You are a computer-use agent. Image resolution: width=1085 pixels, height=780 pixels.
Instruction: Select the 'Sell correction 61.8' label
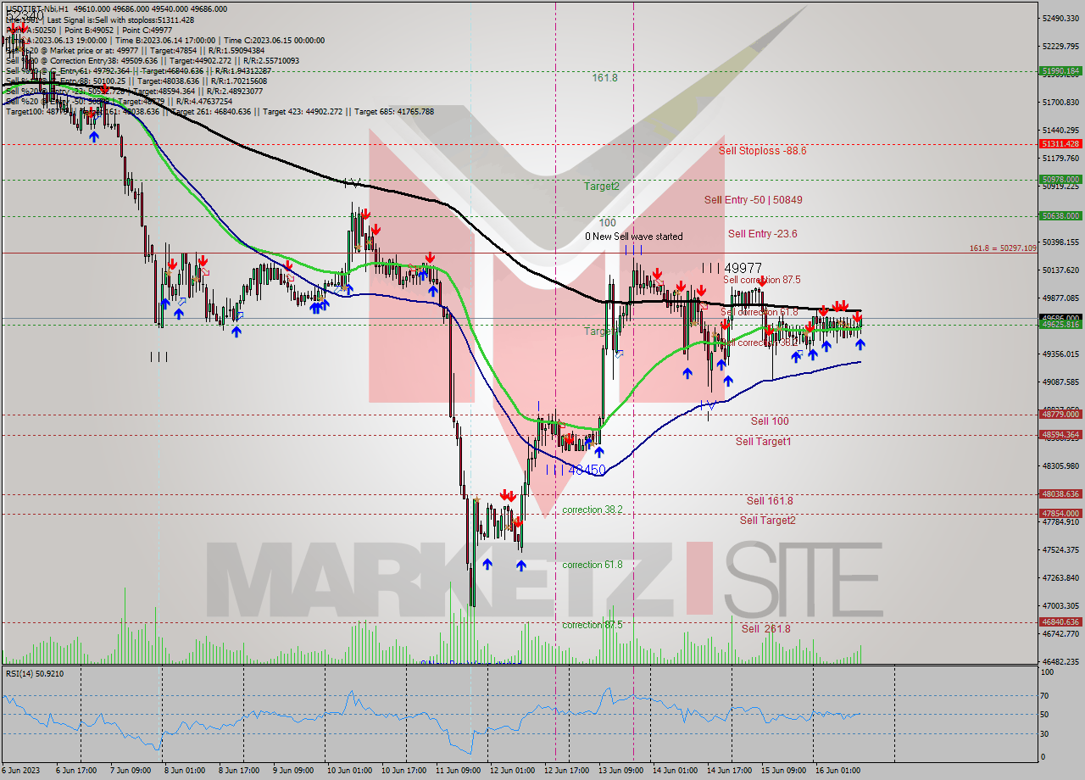(759, 312)
